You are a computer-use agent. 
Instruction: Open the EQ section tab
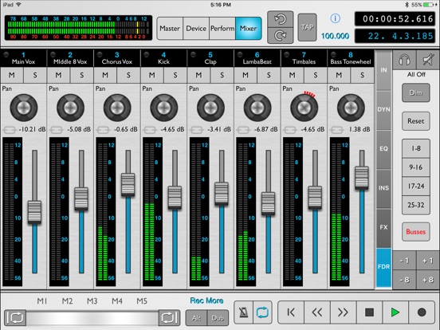[383, 149]
